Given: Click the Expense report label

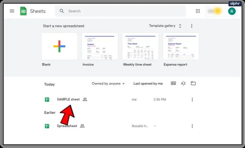Looking at the screenshot, I should click(x=175, y=64).
